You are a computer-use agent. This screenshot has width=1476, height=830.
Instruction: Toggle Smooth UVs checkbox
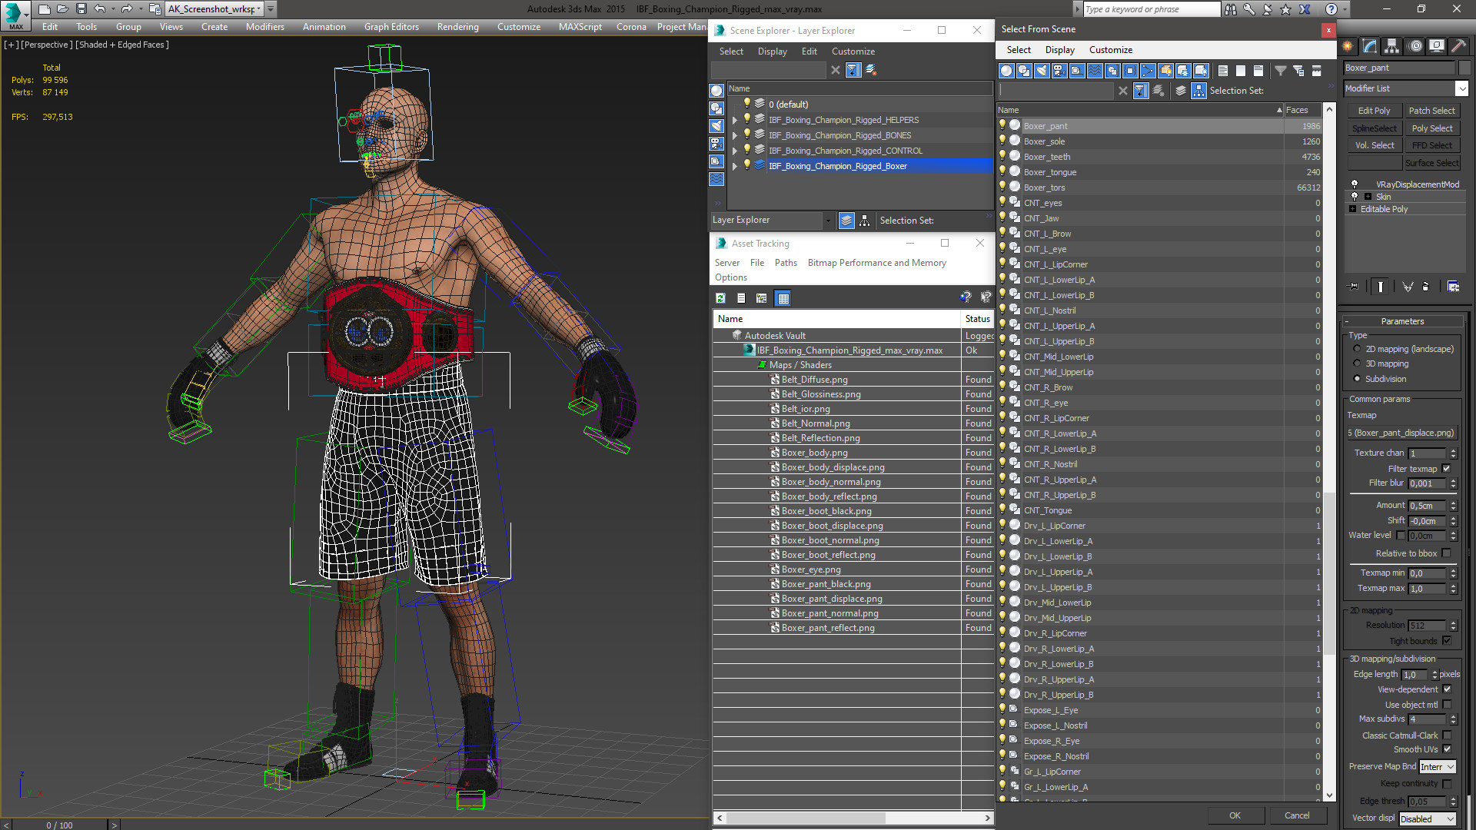pyautogui.click(x=1446, y=749)
